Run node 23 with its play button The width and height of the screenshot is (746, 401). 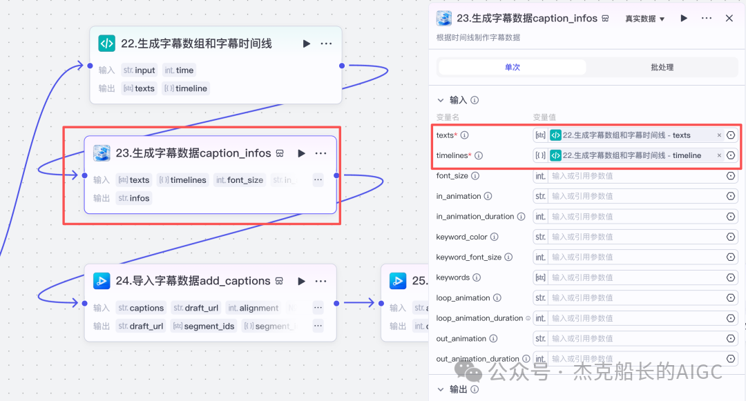coord(301,153)
